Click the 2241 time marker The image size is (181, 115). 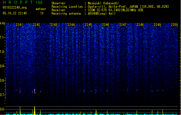[x=19, y=25]
